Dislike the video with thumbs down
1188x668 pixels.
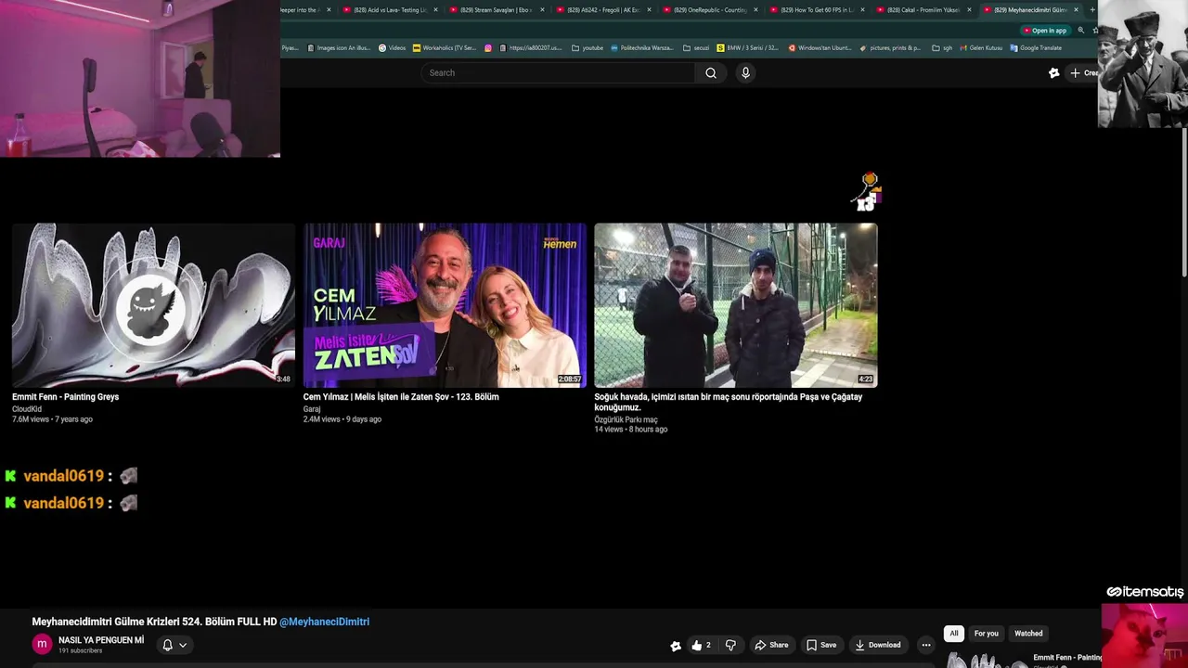(730, 645)
